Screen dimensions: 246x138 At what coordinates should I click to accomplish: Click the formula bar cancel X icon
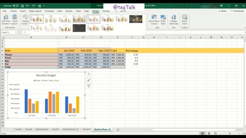click(x=25, y=32)
